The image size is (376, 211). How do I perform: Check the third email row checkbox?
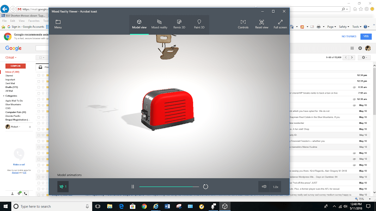tap(39, 87)
